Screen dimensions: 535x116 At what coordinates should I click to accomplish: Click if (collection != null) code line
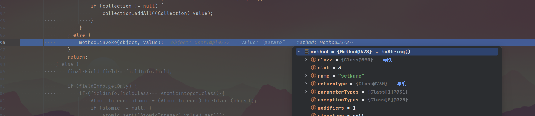point(127,6)
